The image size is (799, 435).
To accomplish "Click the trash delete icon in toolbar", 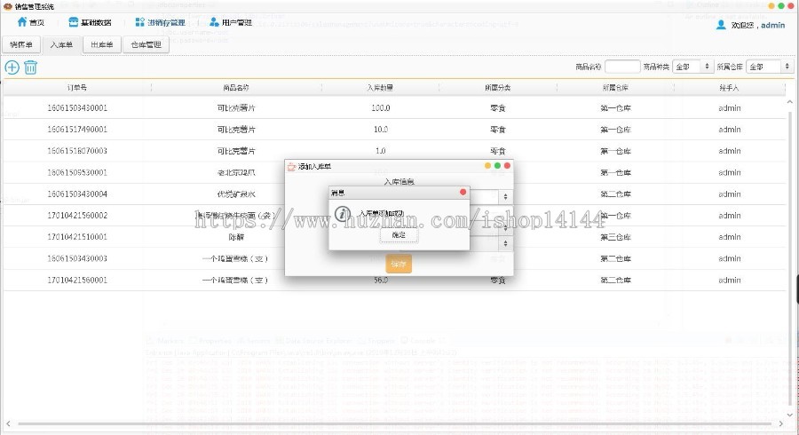I will [30, 67].
